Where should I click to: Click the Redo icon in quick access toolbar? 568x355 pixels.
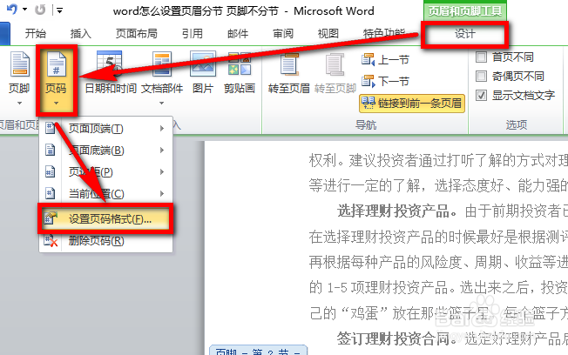pyautogui.click(x=40, y=10)
